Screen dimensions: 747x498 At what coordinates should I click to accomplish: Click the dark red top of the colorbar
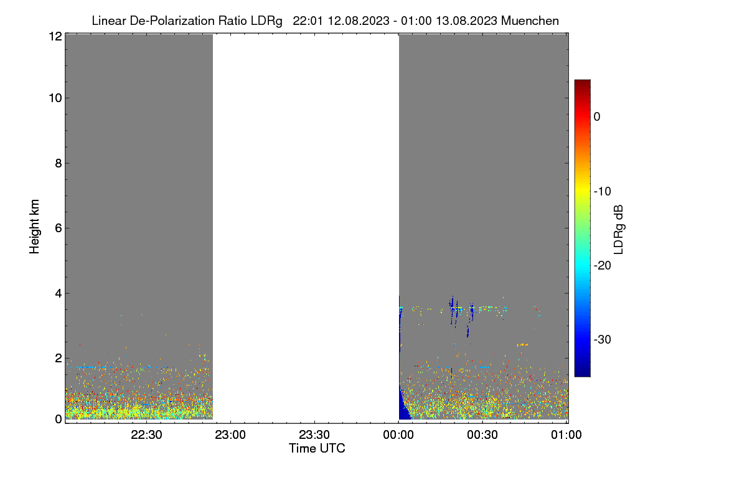(x=582, y=85)
